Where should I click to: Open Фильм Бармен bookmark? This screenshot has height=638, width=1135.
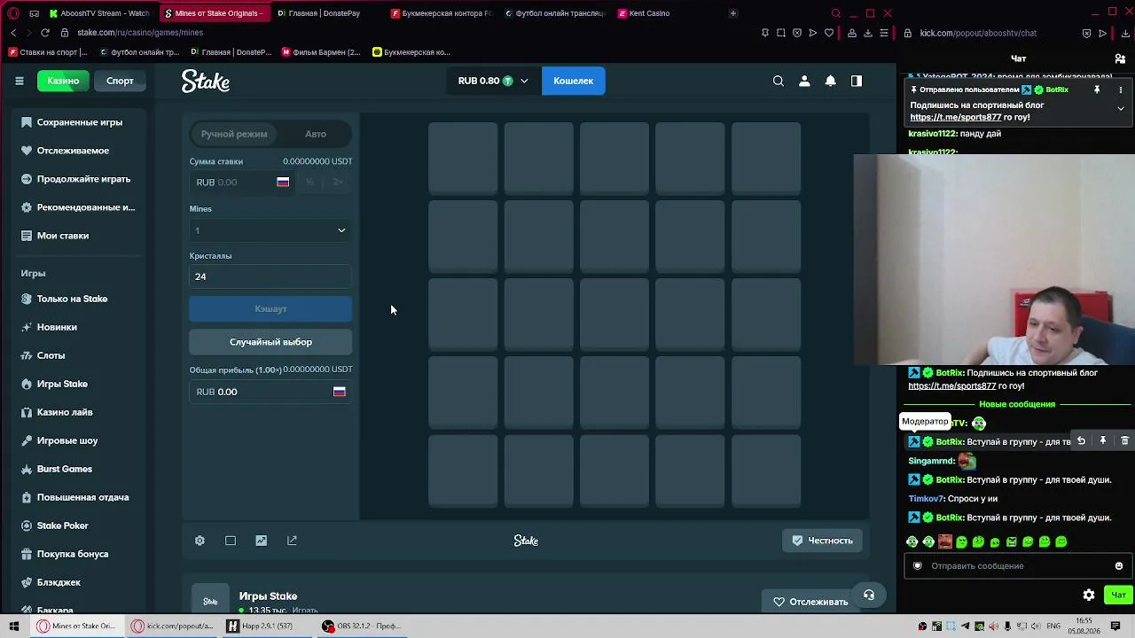click(321, 52)
